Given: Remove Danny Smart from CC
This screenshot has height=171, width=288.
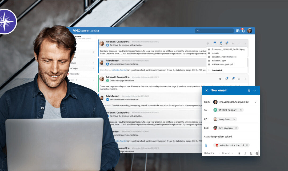Looking at the screenshot, I should 234,119.
